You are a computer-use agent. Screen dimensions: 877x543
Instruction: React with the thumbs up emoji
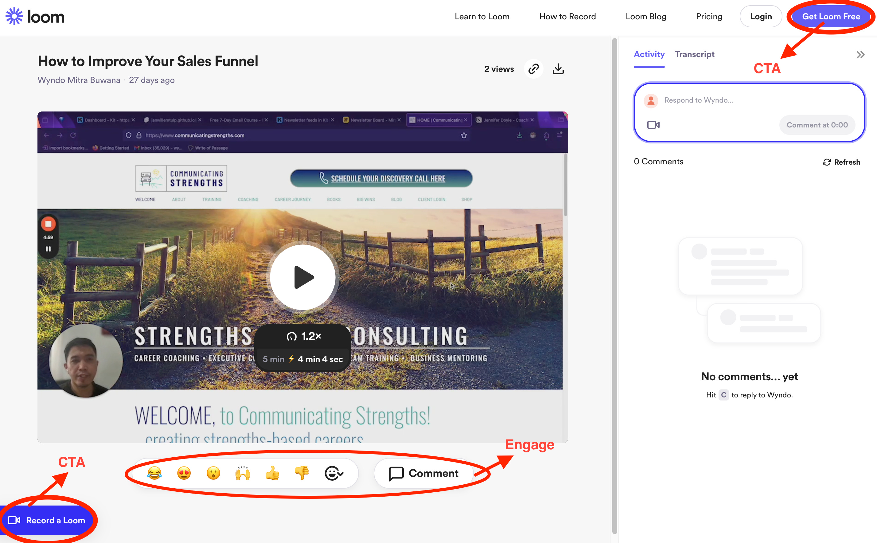[x=272, y=473]
